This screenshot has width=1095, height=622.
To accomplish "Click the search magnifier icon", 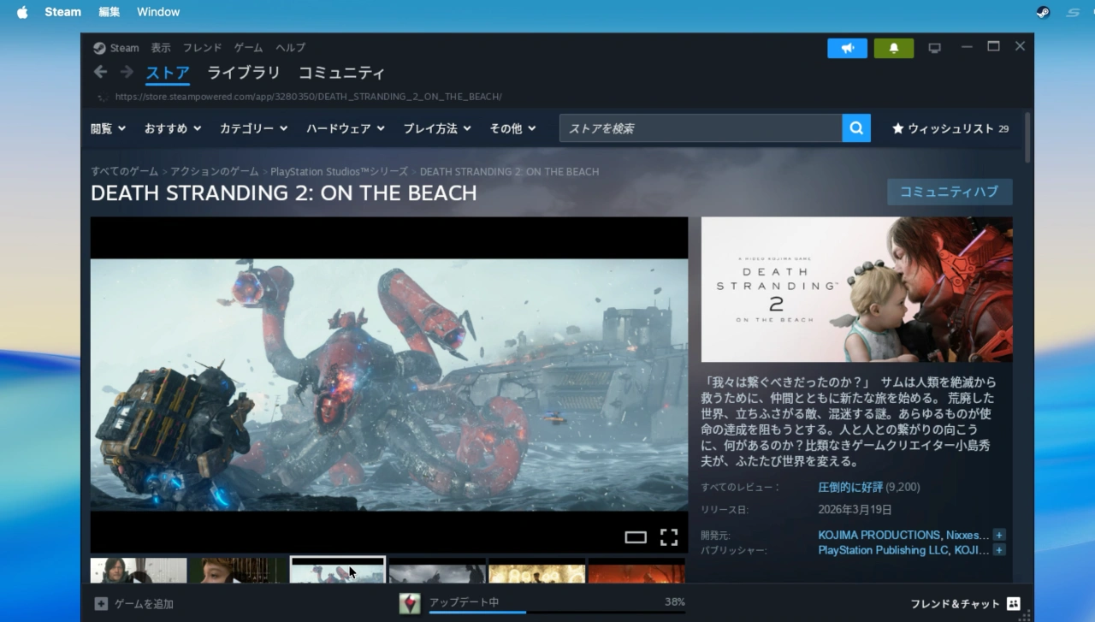I will pyautogui.click(x=855, y=127).
